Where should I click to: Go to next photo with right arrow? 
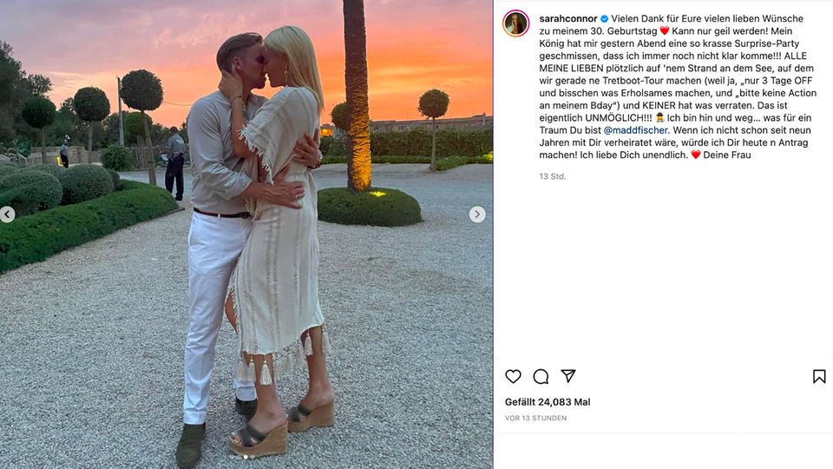(477, 215)
